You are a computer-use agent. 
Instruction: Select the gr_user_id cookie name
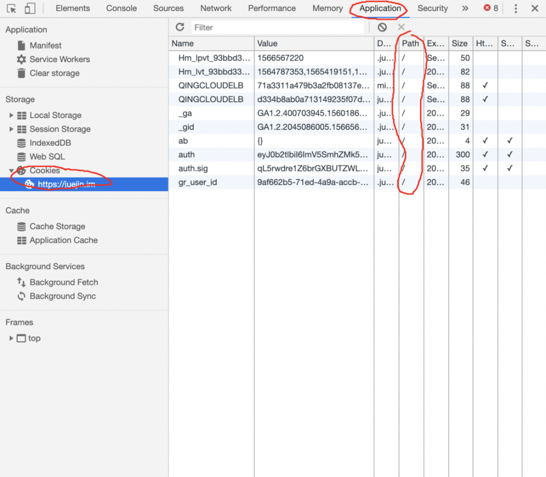click(198, 183)
